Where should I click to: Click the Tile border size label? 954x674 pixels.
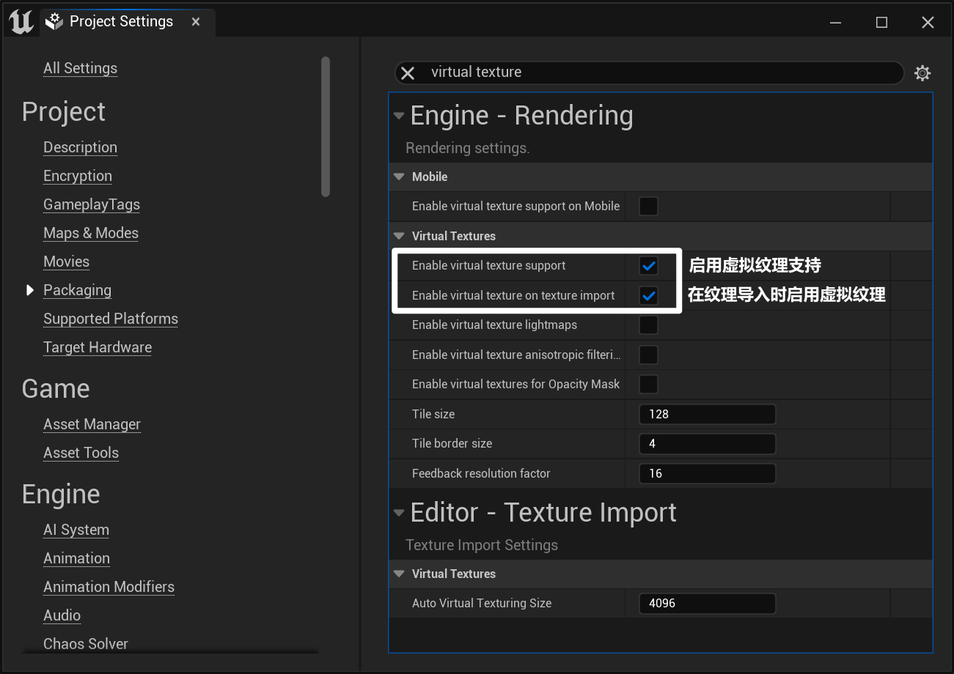click(452, 443)
